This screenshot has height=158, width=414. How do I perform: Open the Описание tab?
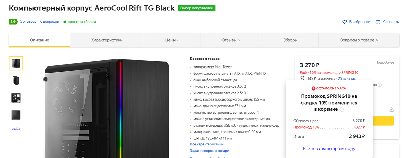(39, 40)
